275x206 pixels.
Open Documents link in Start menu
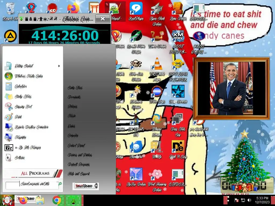click(74, 97)
